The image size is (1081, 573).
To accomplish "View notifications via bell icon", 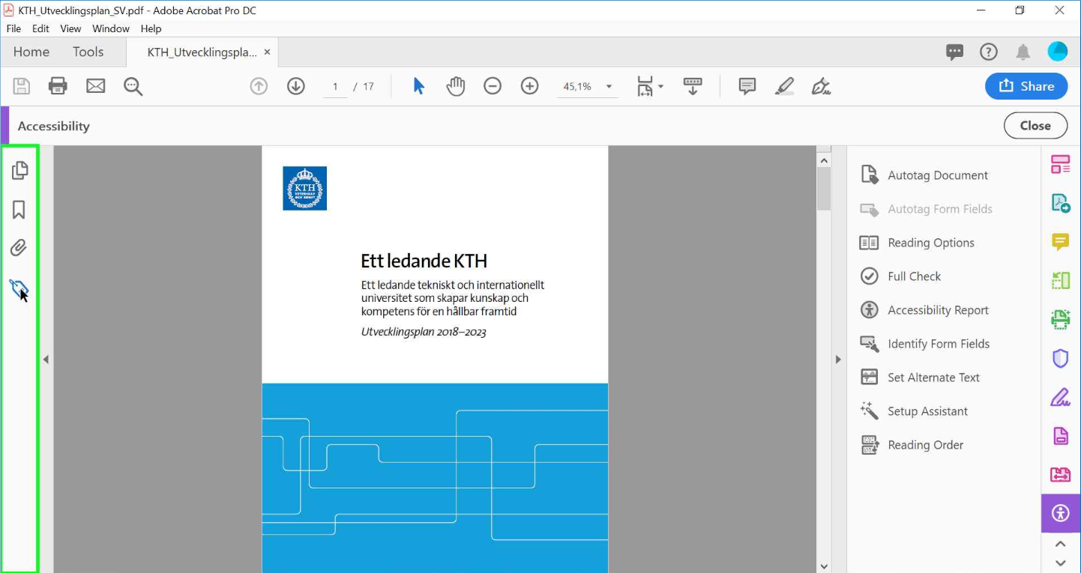I will [1023, 52].
